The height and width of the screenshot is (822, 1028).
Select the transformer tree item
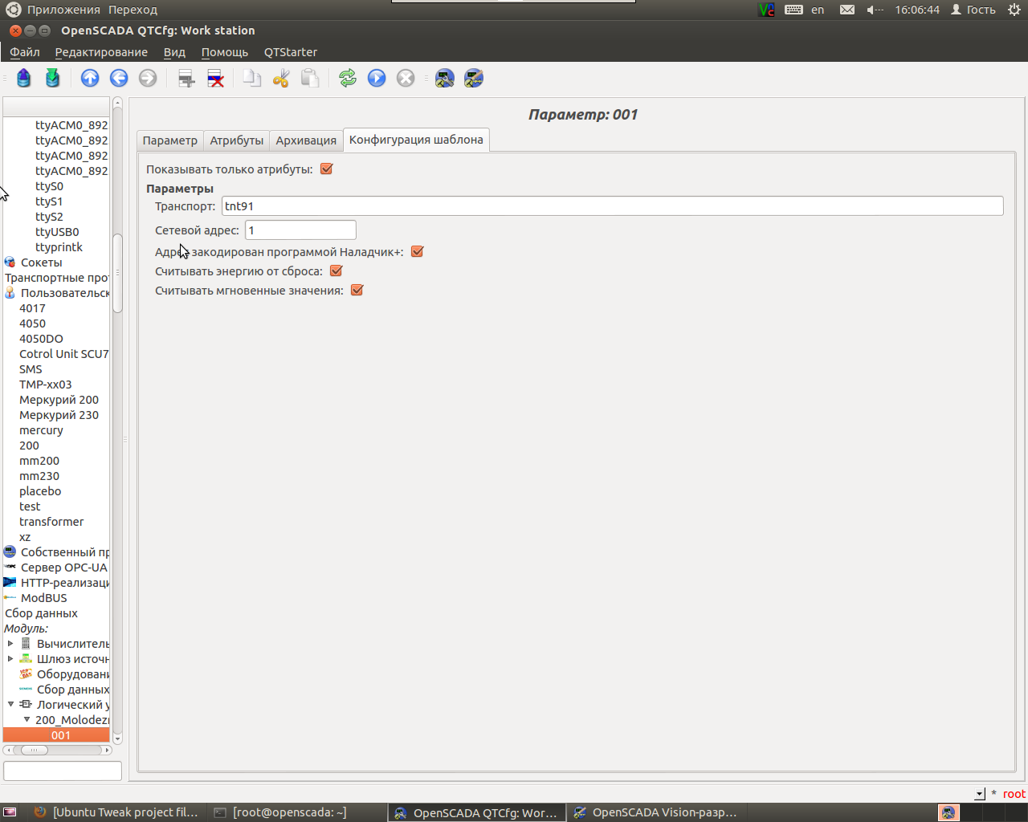pyautogui.click(x=51, y=522)
